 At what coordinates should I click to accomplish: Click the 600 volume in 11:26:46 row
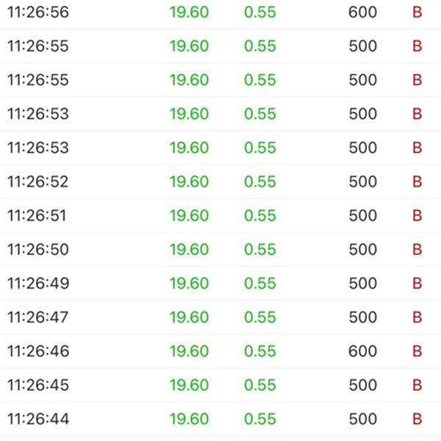(x=362, y=351)
